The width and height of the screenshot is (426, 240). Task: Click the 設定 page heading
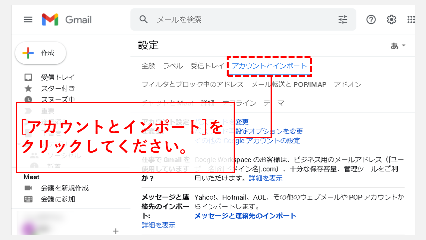click(148, 45)
